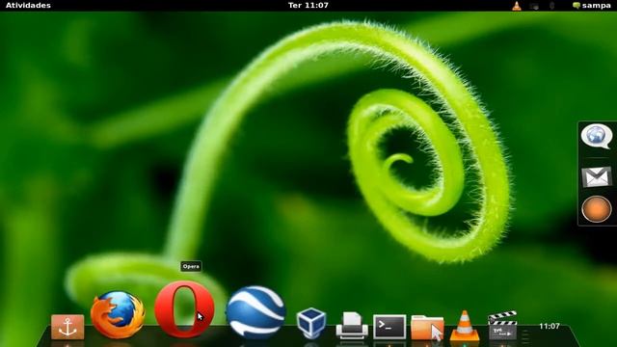617x347 pixels.
Task: Click the orange sphere in the side dock
Action: pyautogui.click(x=597, y=209)
